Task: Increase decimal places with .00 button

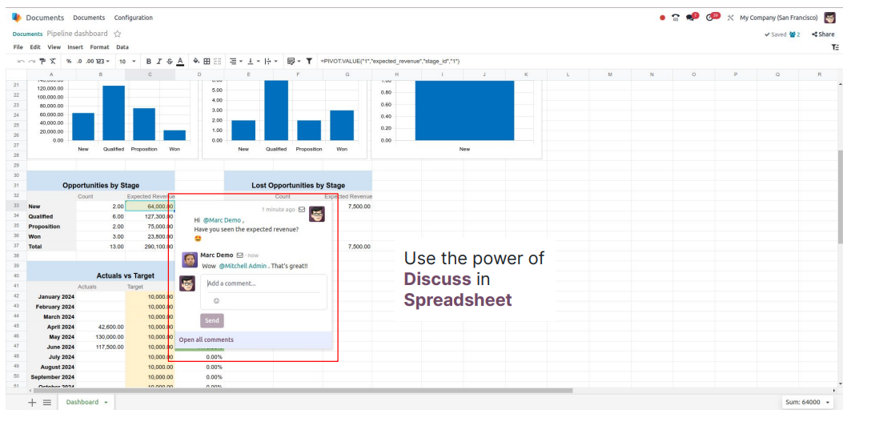Action: point(90,62)
